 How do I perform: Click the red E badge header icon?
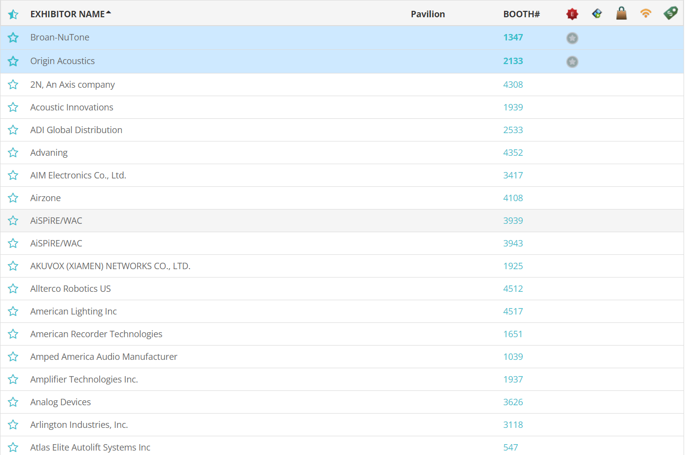(x=572, y=14)
